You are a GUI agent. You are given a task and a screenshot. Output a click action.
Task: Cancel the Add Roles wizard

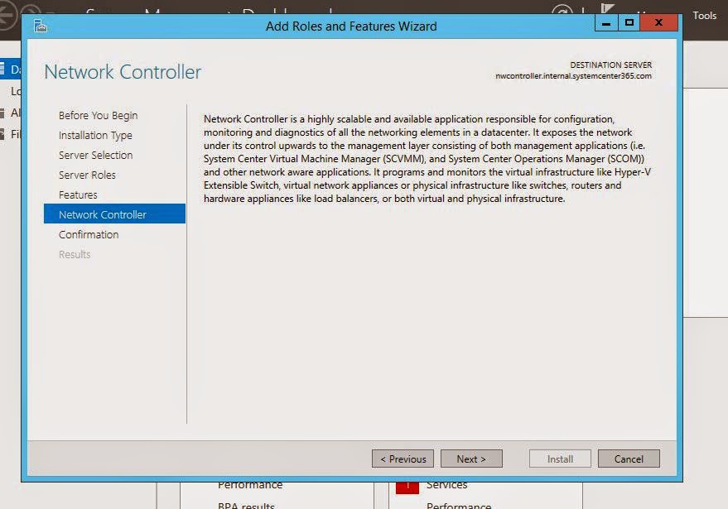click(x=629, y=459)
